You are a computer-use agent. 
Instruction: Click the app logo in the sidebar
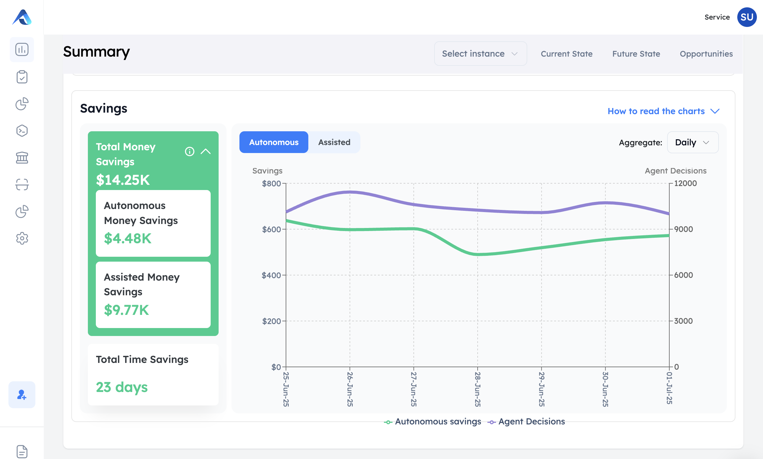22,17
